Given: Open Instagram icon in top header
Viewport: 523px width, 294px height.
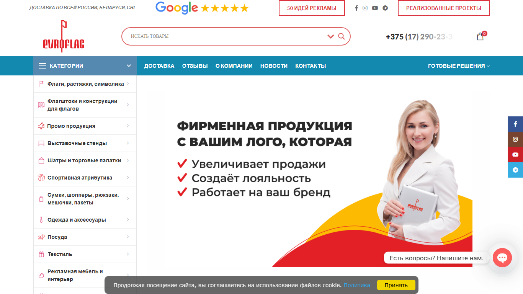Looking at the screenshot, I should [365, 8].
